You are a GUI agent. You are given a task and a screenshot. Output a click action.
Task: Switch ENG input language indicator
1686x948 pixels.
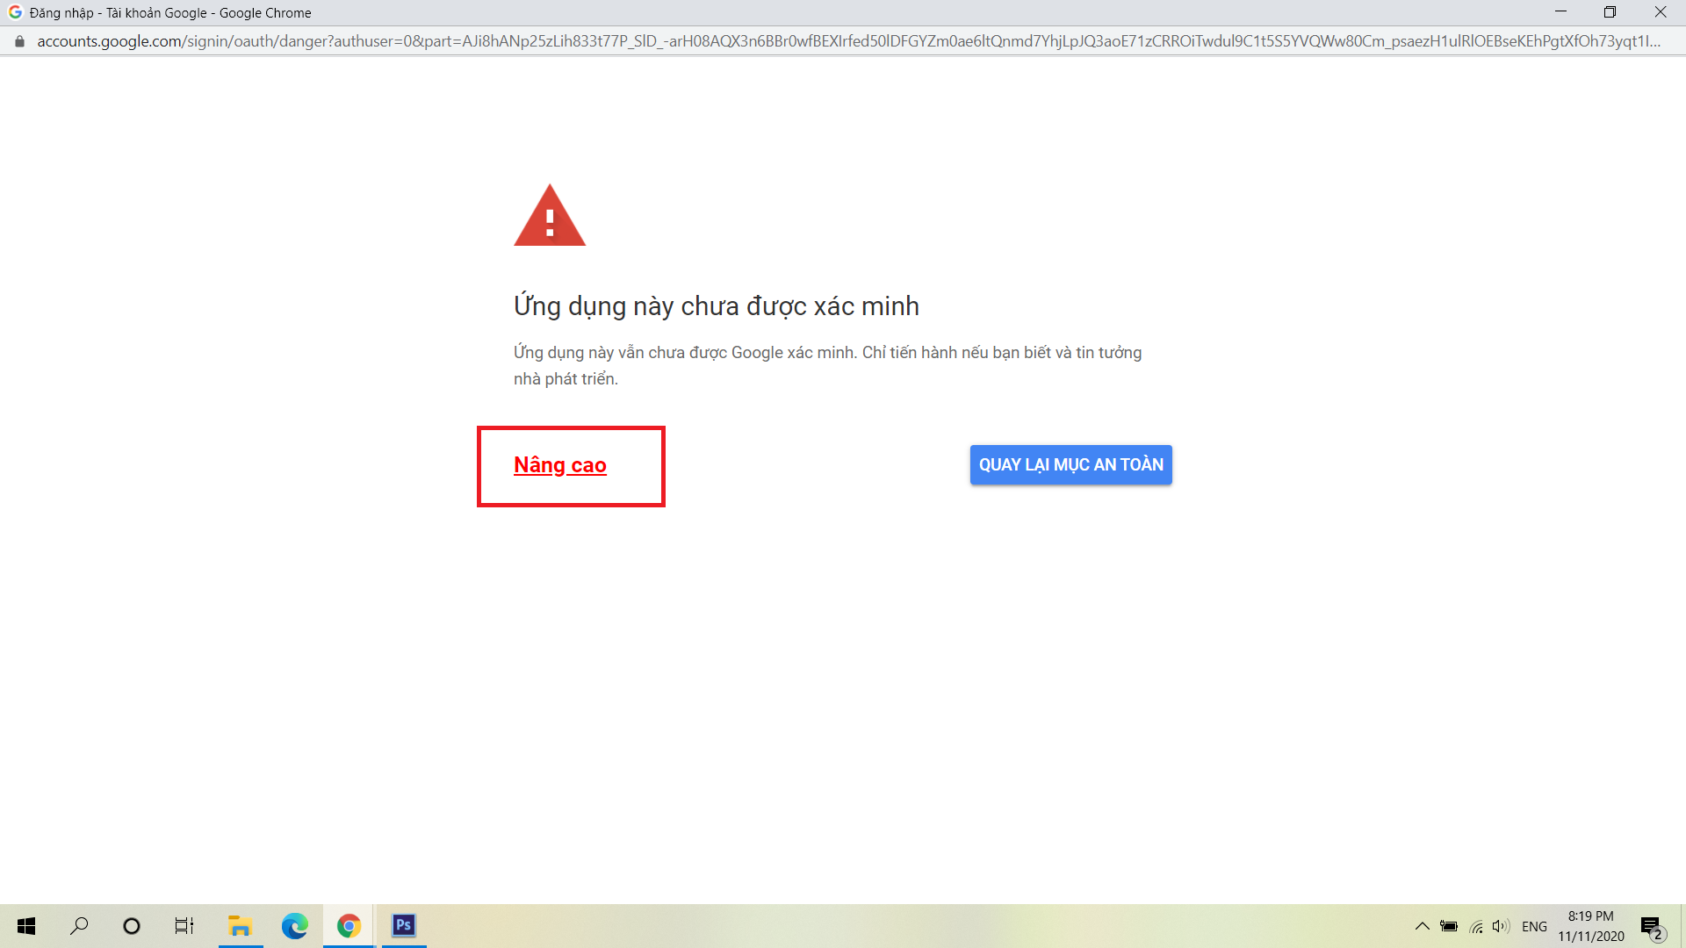(x=1534, y=926)
